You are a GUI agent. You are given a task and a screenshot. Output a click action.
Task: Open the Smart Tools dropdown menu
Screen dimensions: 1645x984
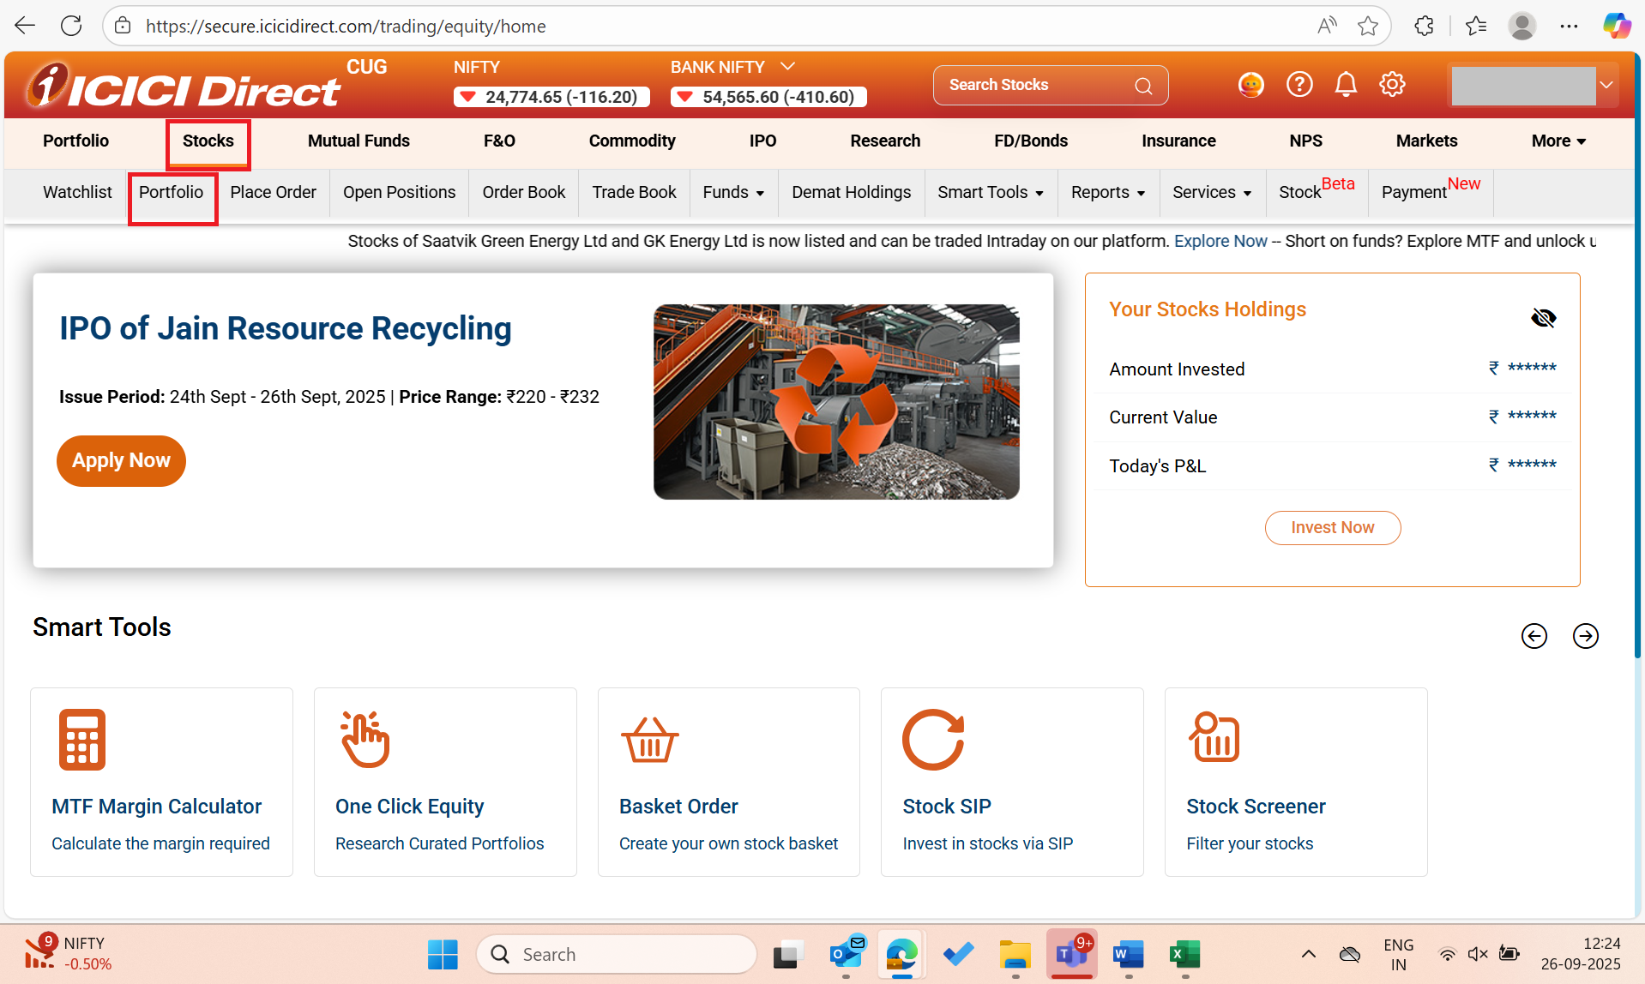tap(990, 193)
